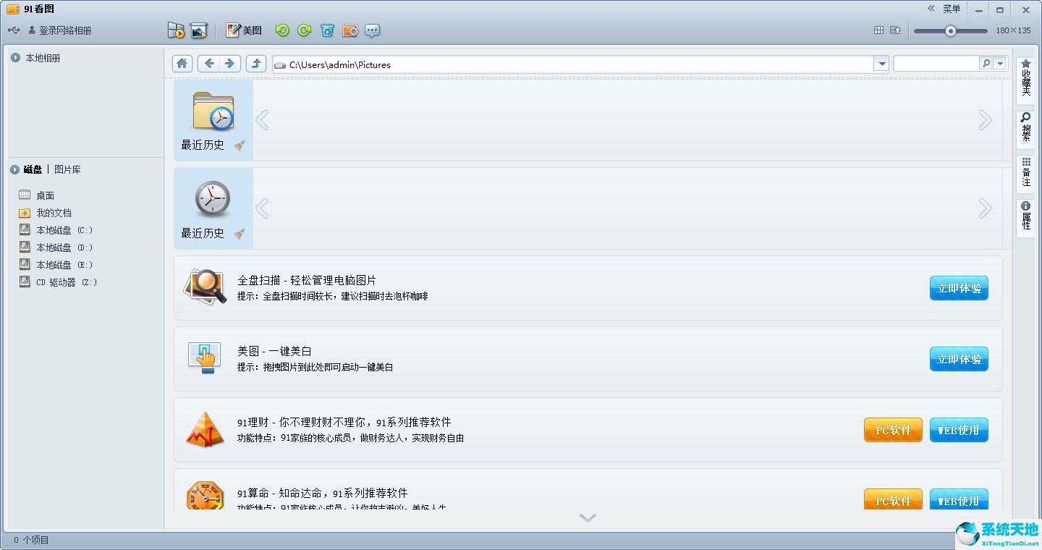
Task: Open the 美图 photo editor tool
Action: click(x=244, y=30)
